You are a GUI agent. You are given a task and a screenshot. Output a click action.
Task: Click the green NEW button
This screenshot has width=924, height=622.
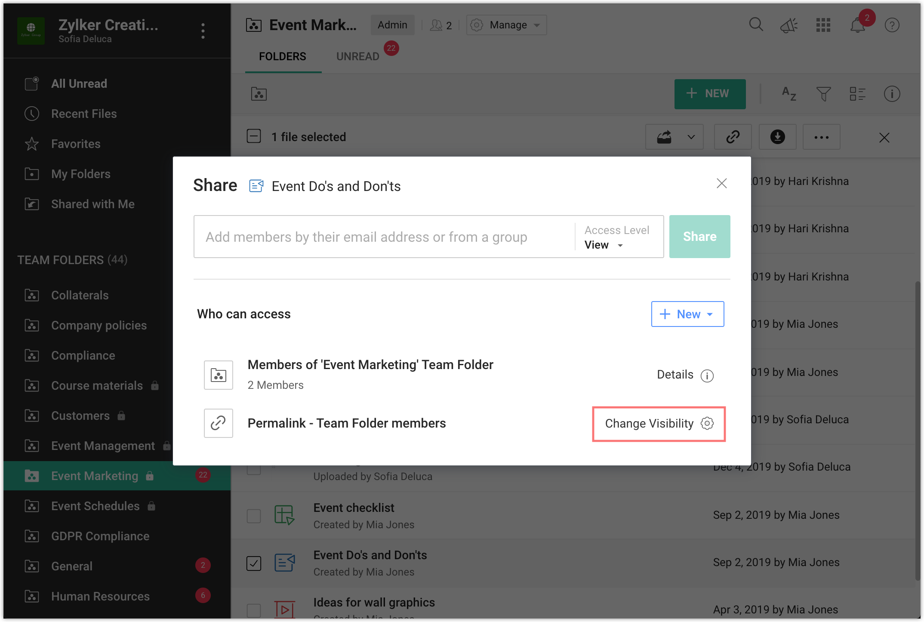(710, 94)
